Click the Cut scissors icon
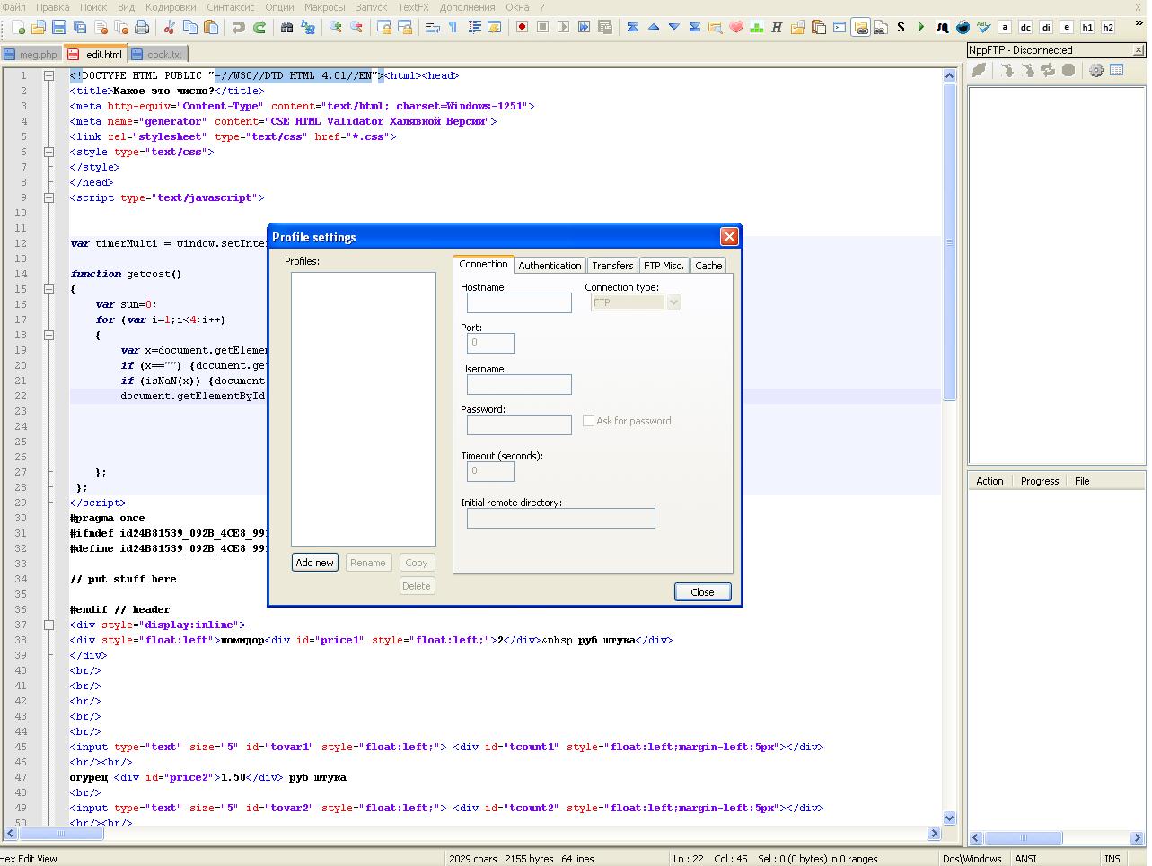Viewport: 1152px width, 866px height. tap(168, 28)
